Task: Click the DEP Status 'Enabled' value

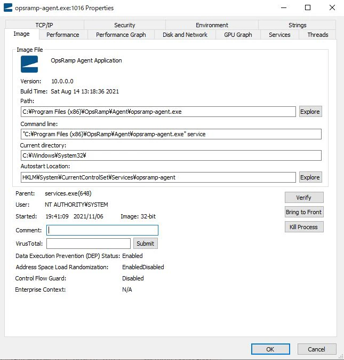Action: coord(132,256)
